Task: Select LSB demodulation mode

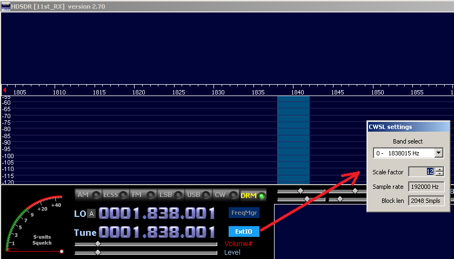Action: 171,195
